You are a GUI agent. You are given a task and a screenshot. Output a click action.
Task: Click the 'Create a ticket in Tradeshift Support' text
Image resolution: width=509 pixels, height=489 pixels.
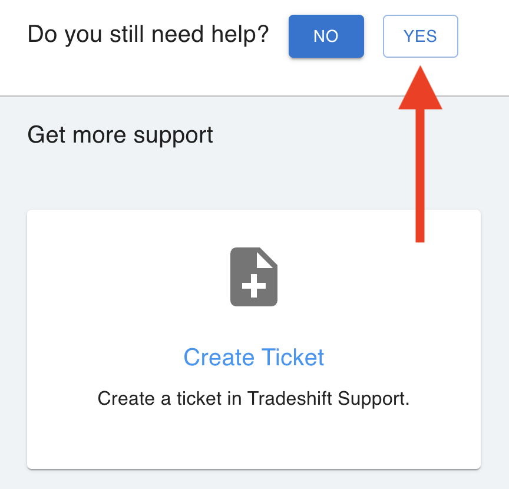coord(253,399)
